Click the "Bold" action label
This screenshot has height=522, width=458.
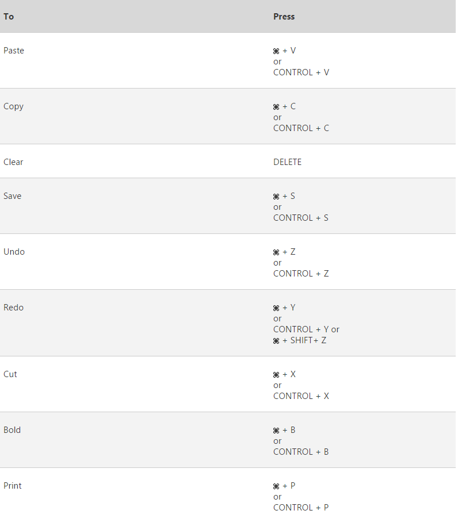tap(12, 430)
